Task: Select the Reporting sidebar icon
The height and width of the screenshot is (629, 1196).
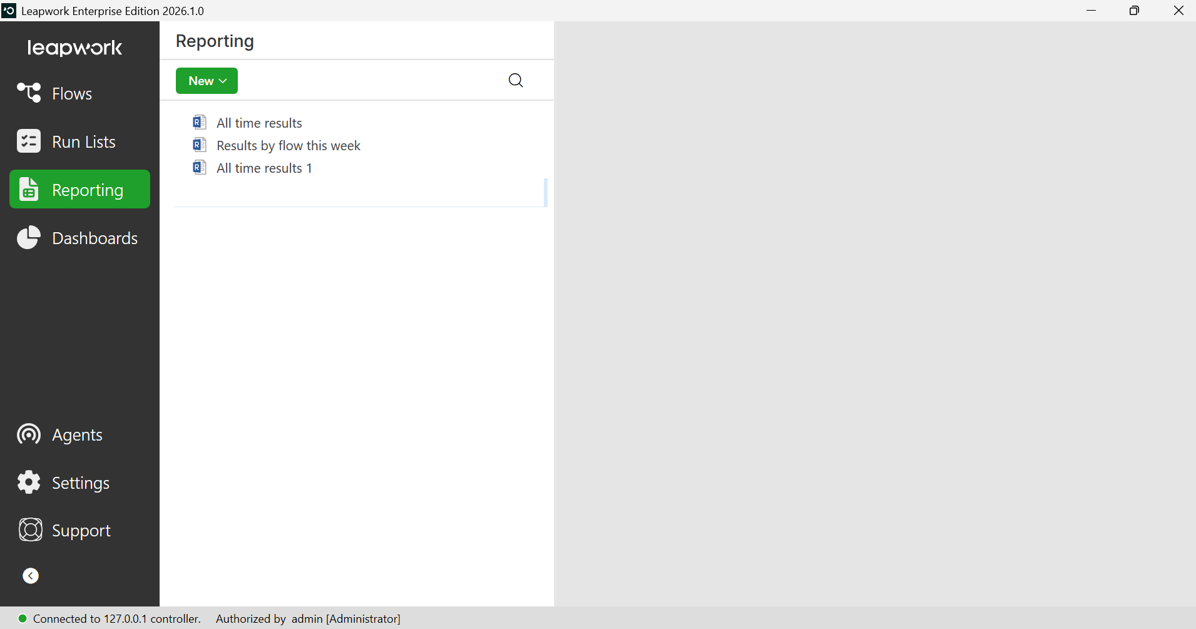Action: click(x=29, y=189)
